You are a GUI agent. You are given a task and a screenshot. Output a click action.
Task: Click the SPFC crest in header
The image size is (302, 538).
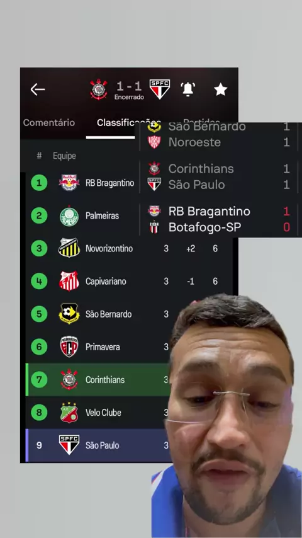pos(160,89)
